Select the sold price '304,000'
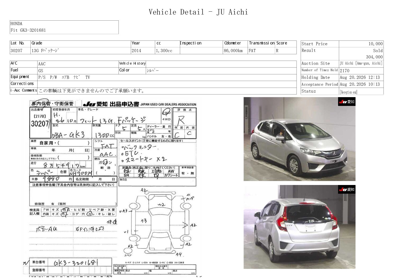396x280 pixels. click(374, 57)
